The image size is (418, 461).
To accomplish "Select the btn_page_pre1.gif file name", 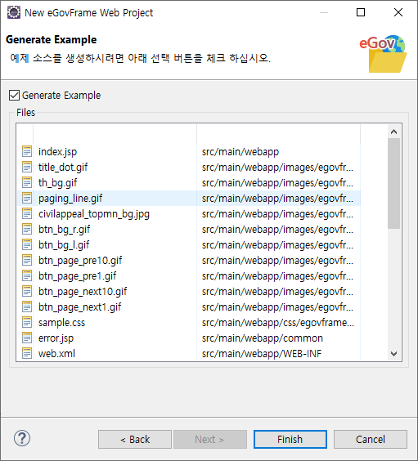I will click(77, 276).
